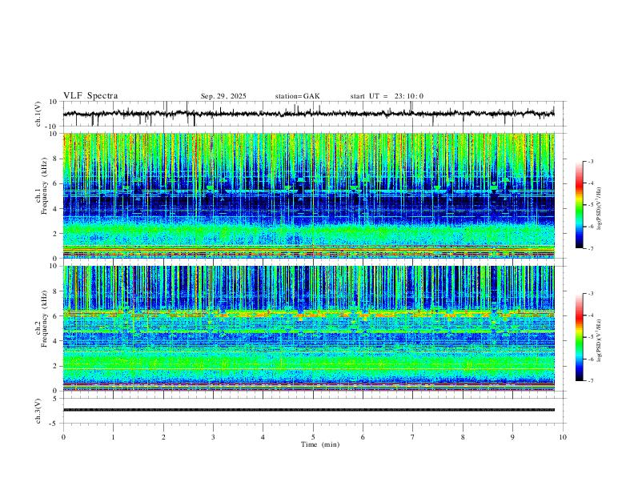
Task: Click time axis tick label "5"
Action: click(x=313, y=437)
